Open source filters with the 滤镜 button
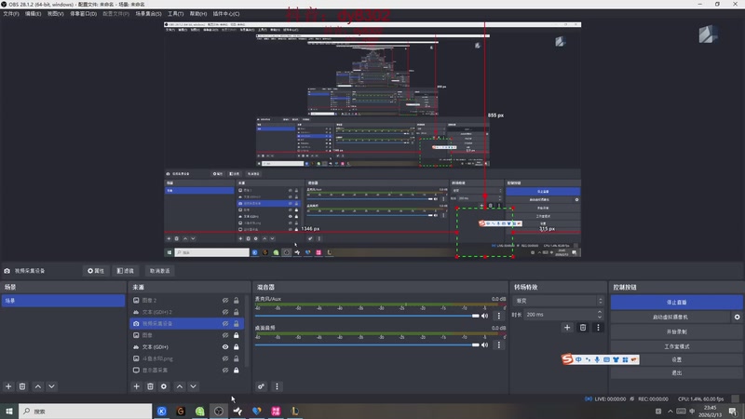 pos(126,271)
